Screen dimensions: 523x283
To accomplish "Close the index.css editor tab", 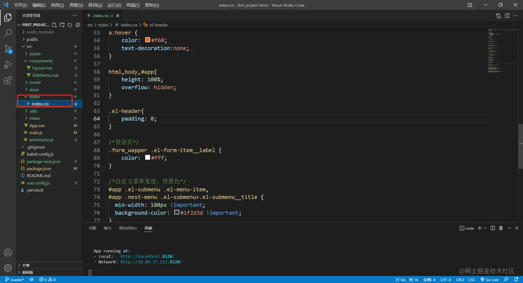I will point(118,16).
